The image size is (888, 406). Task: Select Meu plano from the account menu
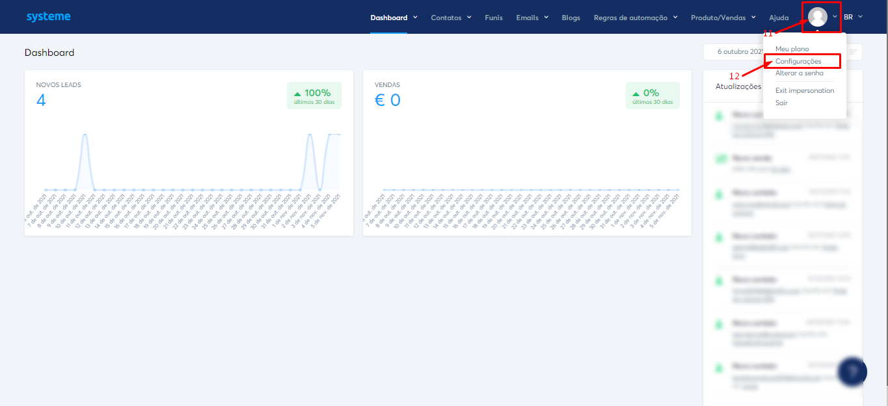[x=791, y=49]
